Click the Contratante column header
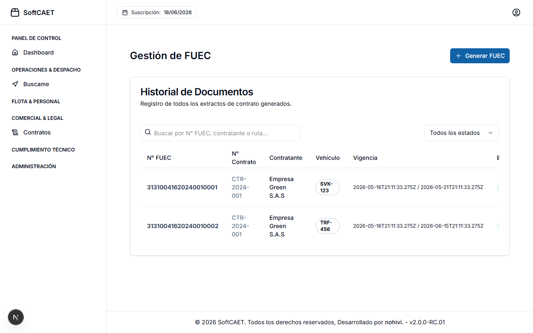The height and width of the screenshot is (333, 533). tap(286, 158)
